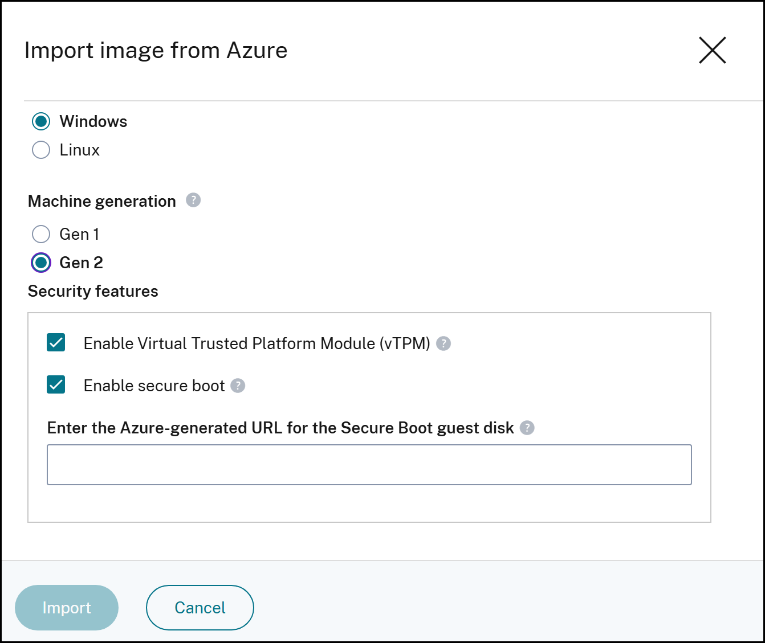The image size is (765, 643).
Task: Open the Machine generation help icon
Action: (193, 200)
